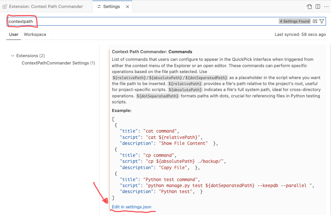
Task: Click the "cat ${relativePath}" script line
Action: tap(161, 137)
